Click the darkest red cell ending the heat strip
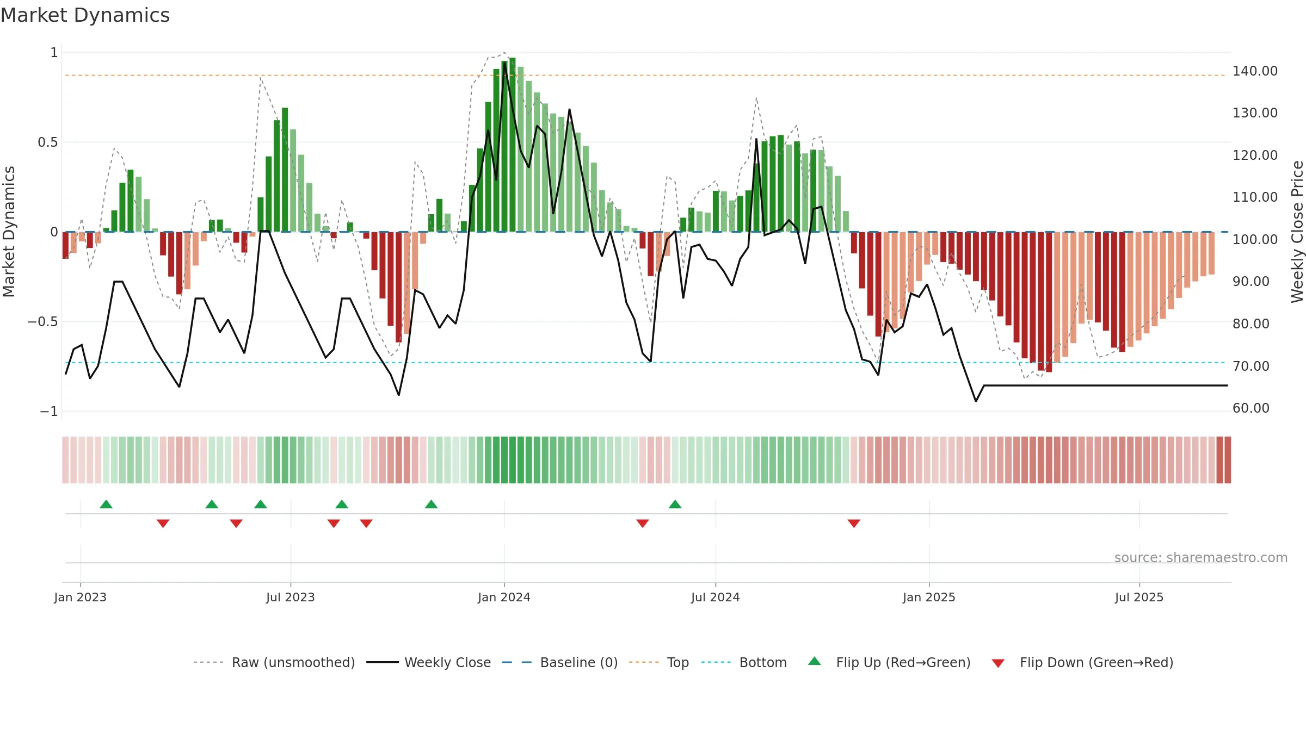The width and height of the screenshot is (1306, 734). click(x=1228, y=460)
